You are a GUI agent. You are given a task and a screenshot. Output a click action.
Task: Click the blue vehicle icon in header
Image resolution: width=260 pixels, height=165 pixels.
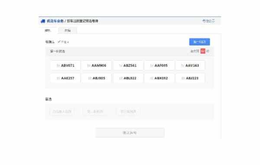pos(43,21)
